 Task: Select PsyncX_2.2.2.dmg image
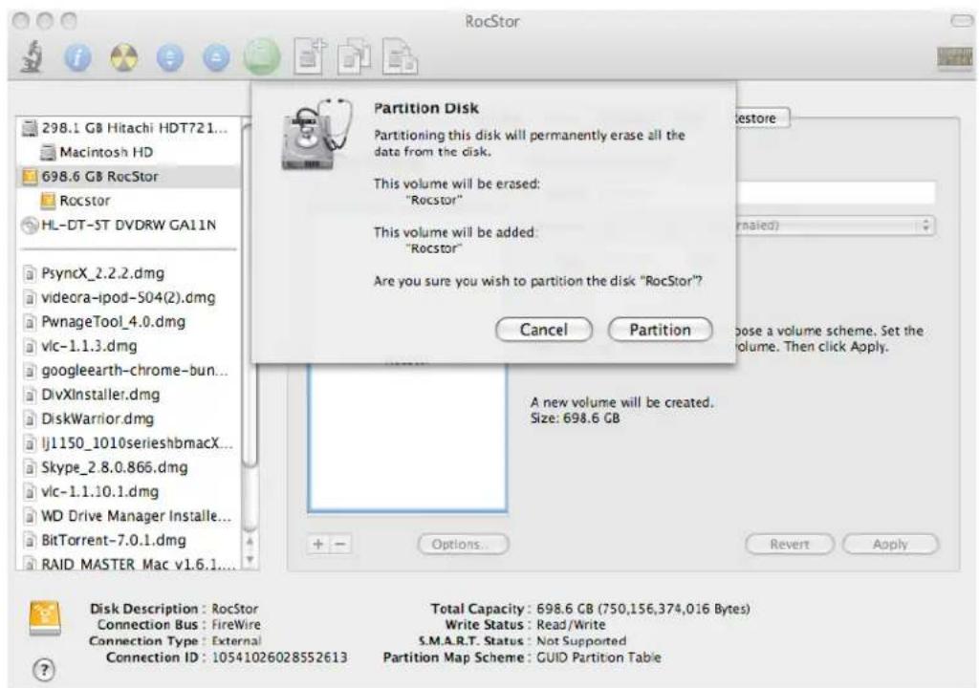(128, 273)
